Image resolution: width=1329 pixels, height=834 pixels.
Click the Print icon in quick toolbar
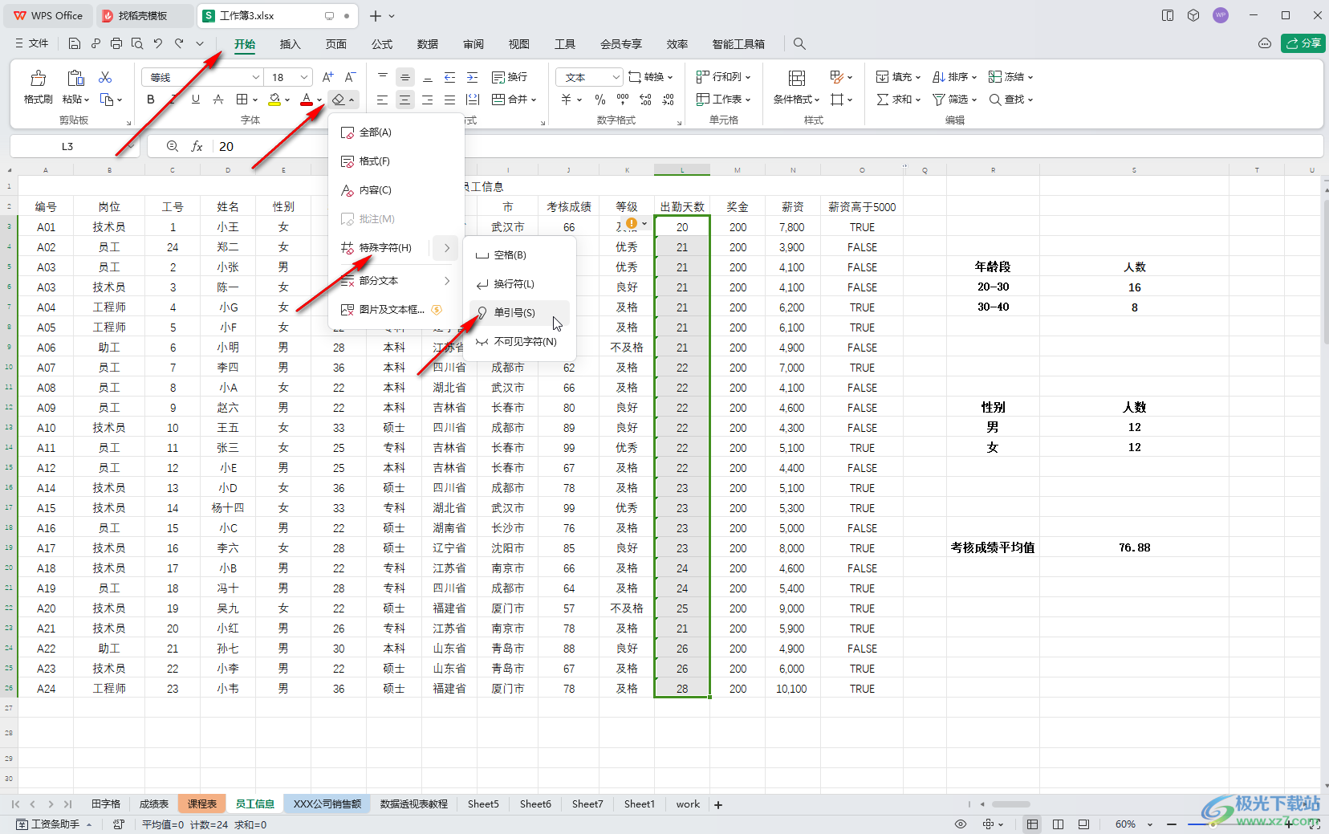click(x=116, y=43)
